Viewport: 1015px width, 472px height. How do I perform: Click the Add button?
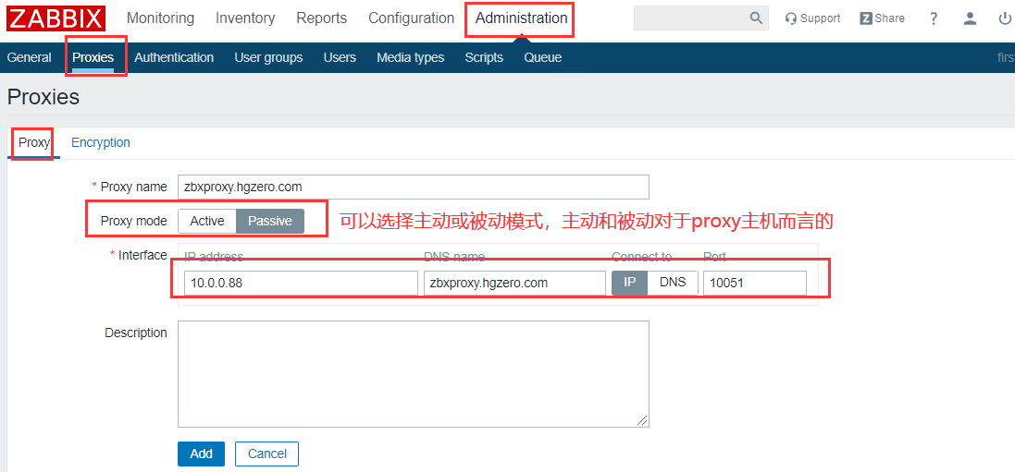click(x=202, y=454)
